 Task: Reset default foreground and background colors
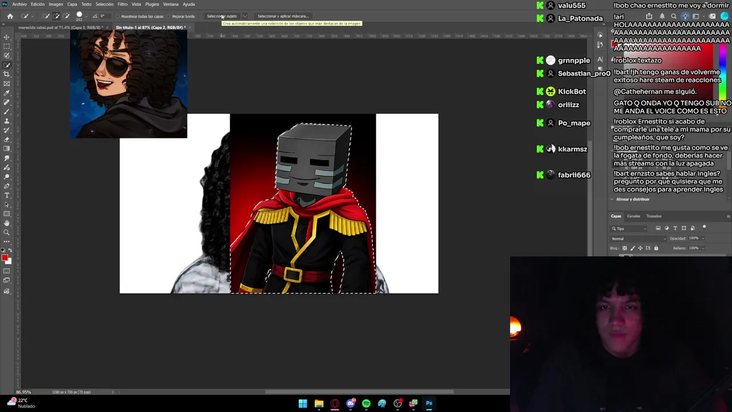pos(3,250)
